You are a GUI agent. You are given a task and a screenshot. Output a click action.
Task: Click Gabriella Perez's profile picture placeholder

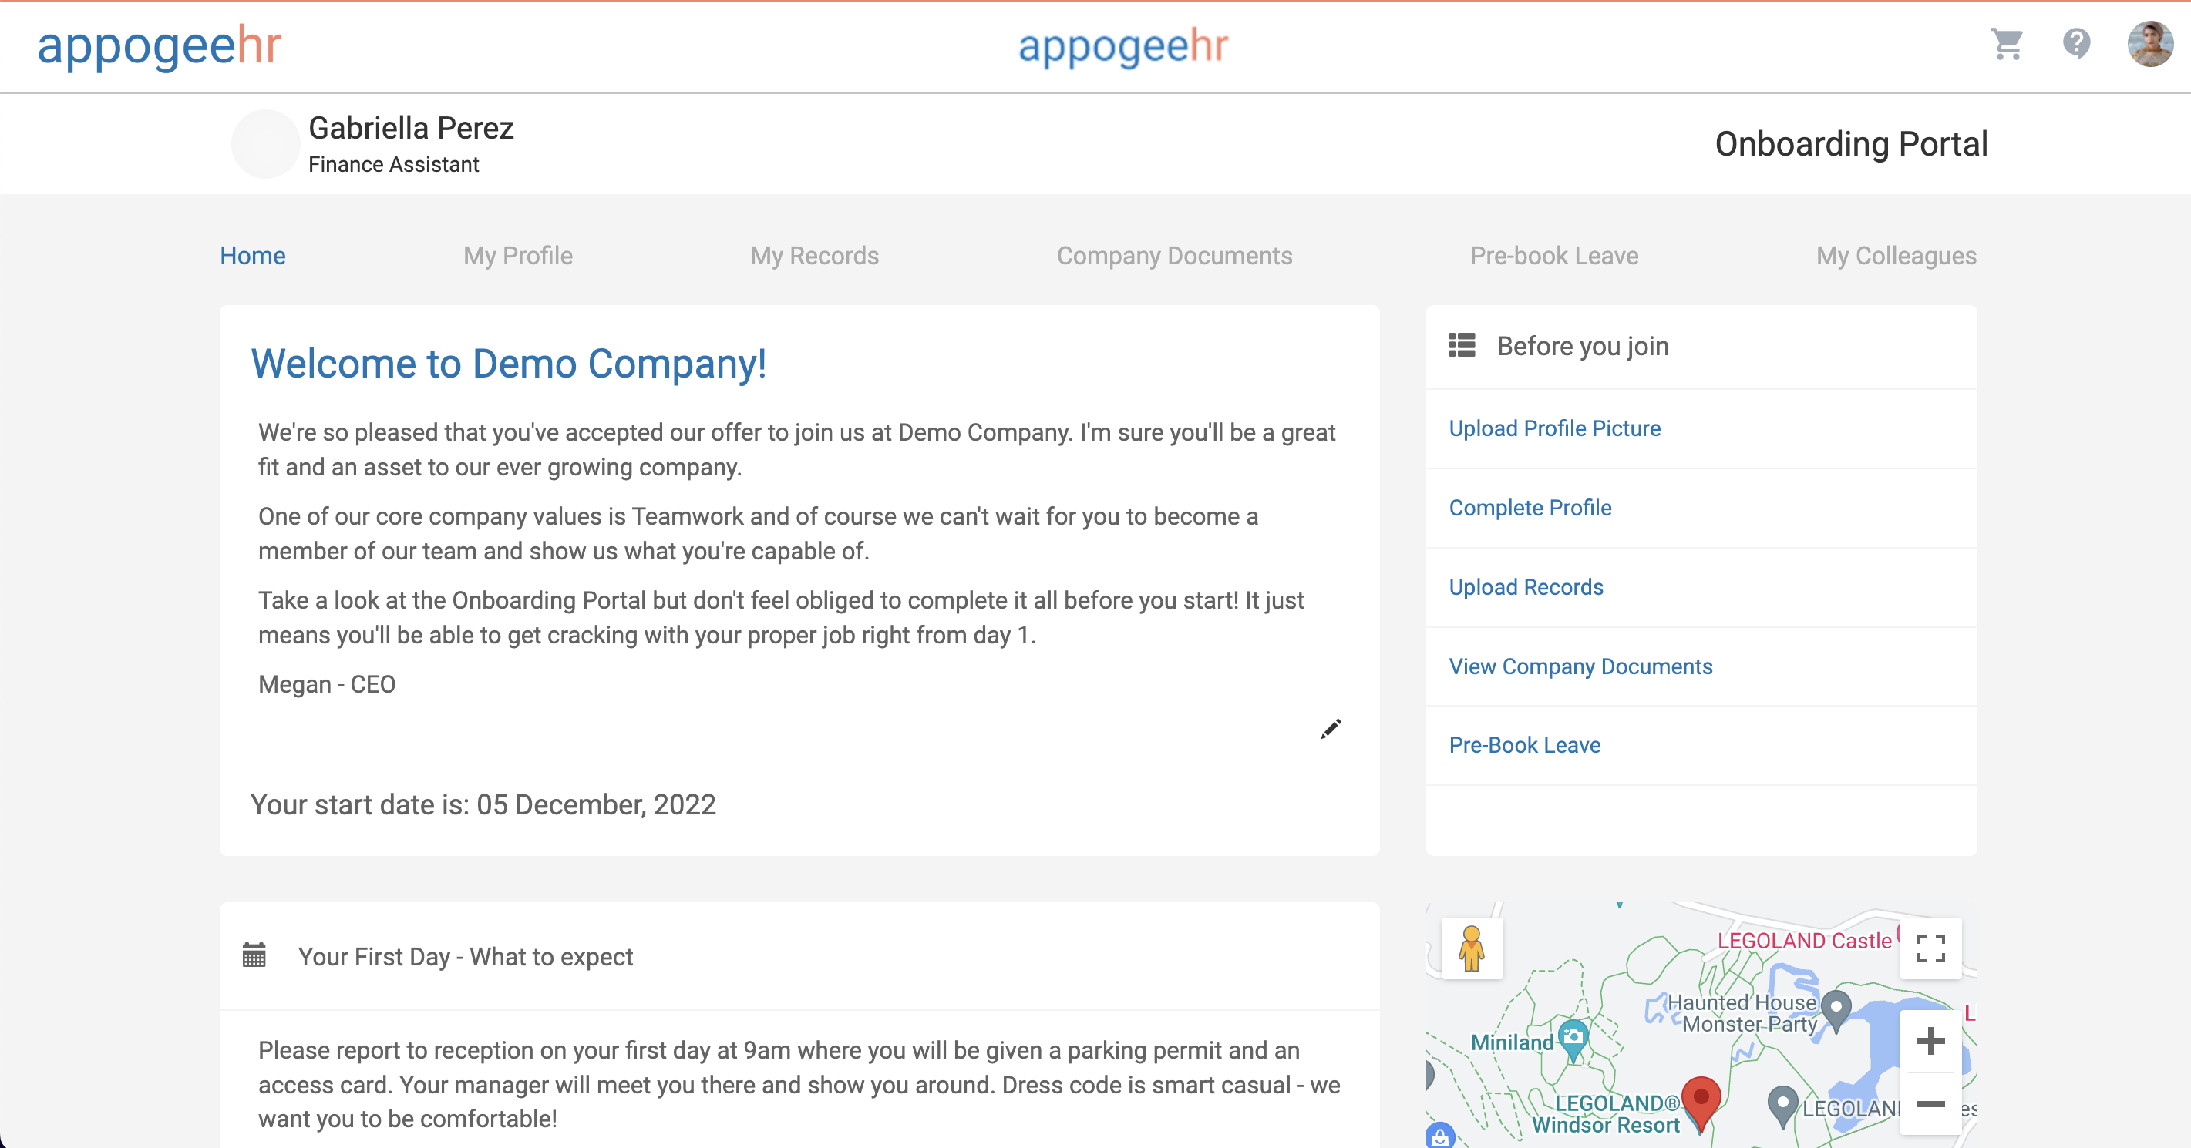point(265,144)
